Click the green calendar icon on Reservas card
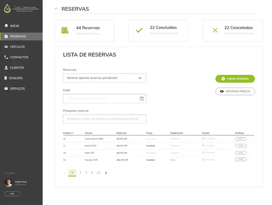The width and height of the screenshot is (272, 205). (65, 30)
